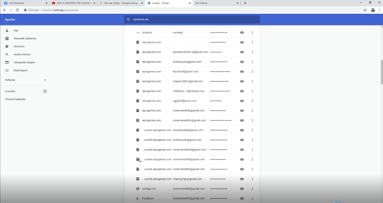The height and width of the screenshot is (203, 383).
Task: Close the Facebook tab
Action: [x=46, y=3]
